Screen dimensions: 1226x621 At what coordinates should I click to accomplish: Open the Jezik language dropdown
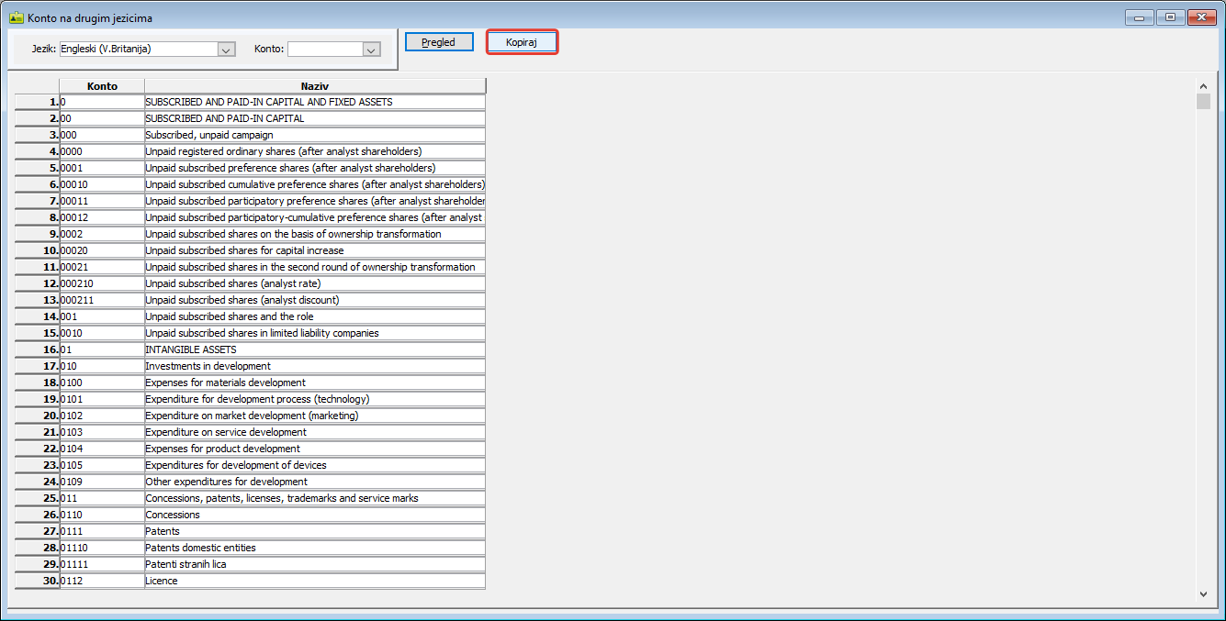pyautogui.click(x=226, y=50)
